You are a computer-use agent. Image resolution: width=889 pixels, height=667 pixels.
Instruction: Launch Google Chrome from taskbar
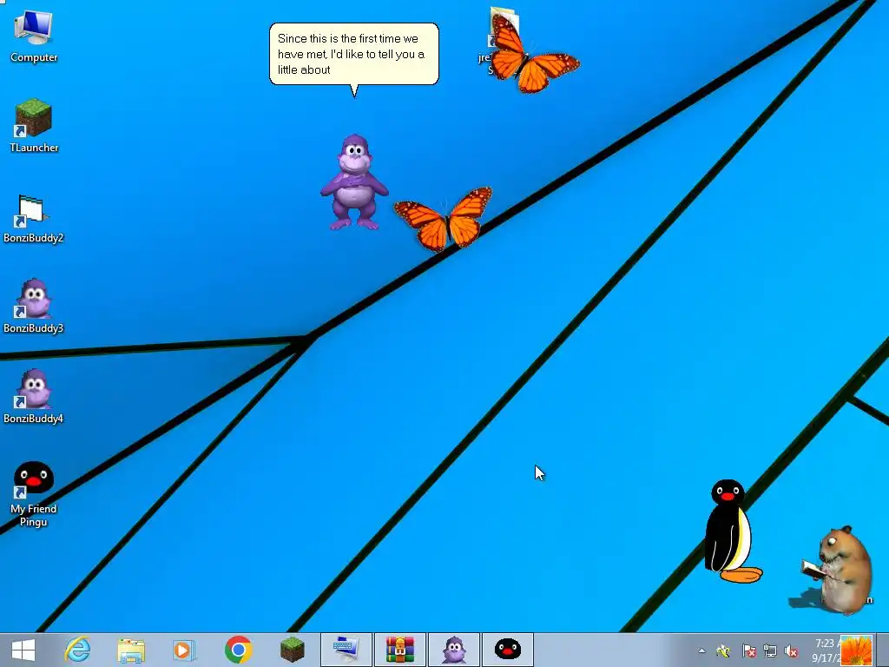(x=238, y=650)
